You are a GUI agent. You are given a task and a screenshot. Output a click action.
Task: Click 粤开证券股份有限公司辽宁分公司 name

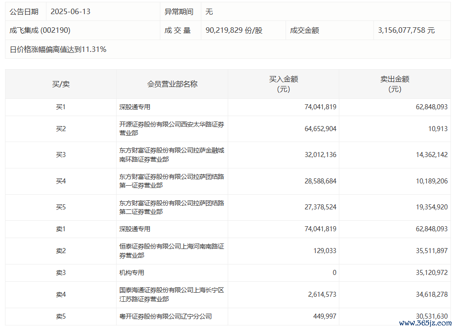click(165, 316)
